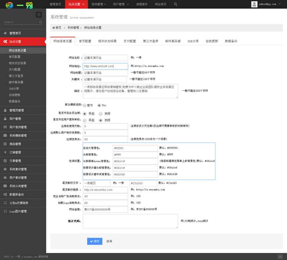287x260 pixels.
Task: Select 关闭 for member registration
Action: pyautogui.click(x=101, y=114)
